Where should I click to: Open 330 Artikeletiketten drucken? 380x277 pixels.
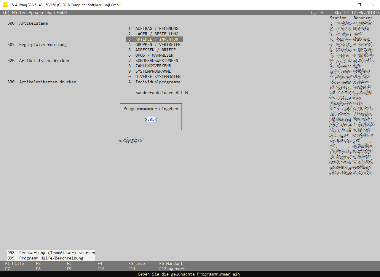42,82
